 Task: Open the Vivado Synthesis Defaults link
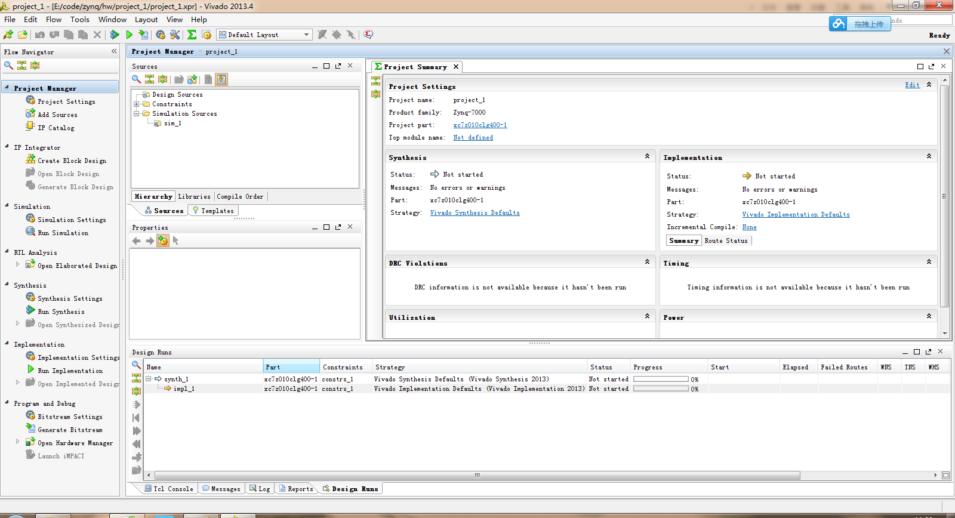coord(475,212)
